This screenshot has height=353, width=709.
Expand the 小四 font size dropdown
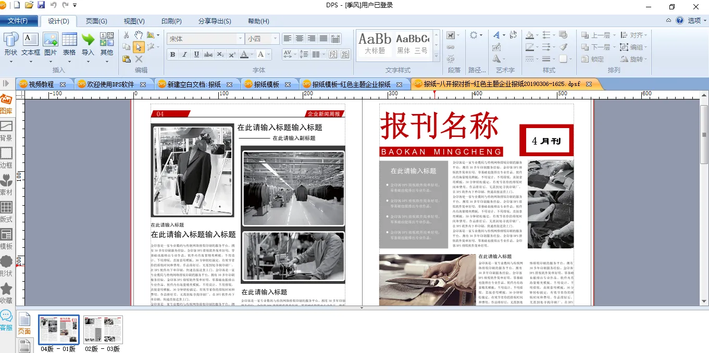275,39
